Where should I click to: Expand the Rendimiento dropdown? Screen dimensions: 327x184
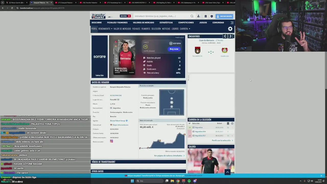pyautogui.click(x=105, y=29)
